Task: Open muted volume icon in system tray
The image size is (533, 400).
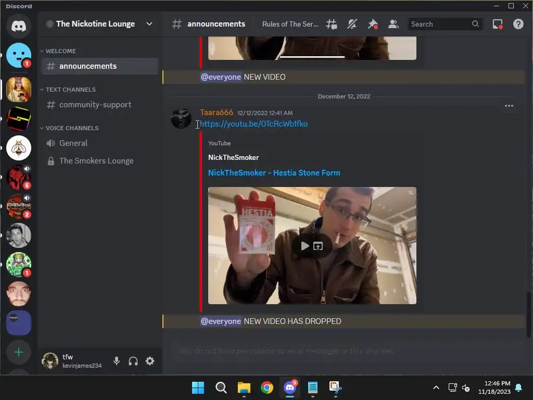Action: 466,387
